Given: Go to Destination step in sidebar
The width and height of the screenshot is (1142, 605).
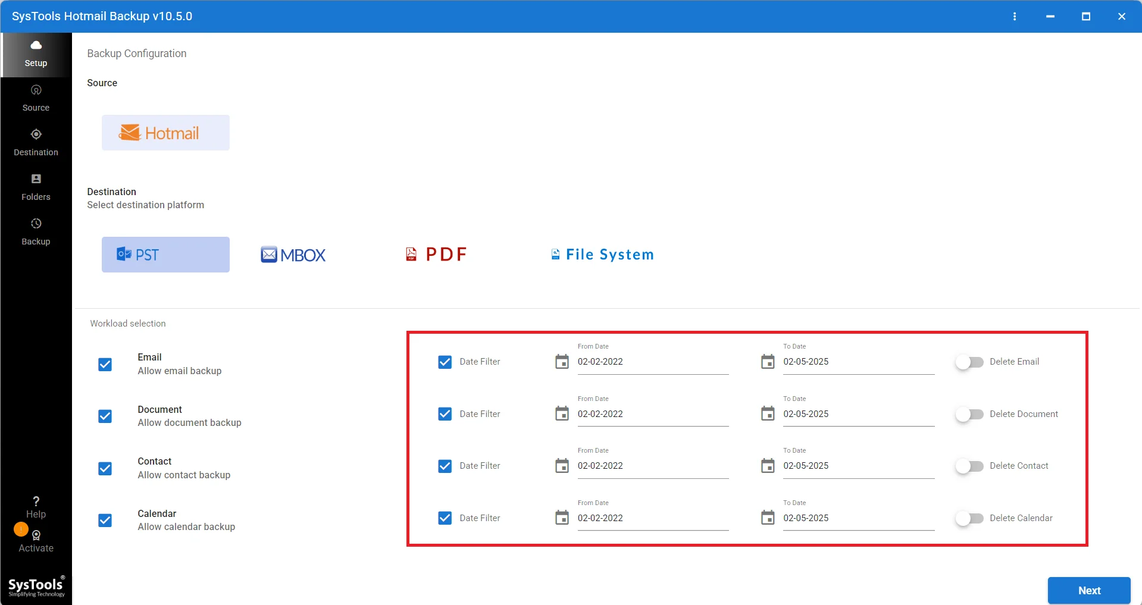Looking at the screenshot, I should [x=36, y=143].
